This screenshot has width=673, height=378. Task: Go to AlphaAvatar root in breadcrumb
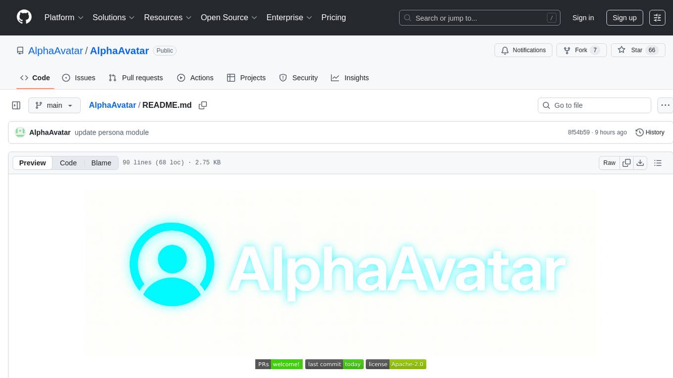pos(112,105)
